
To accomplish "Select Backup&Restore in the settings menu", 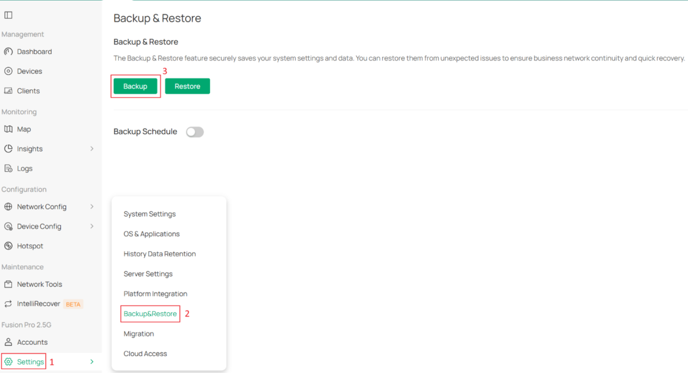I will pos(150,314).
